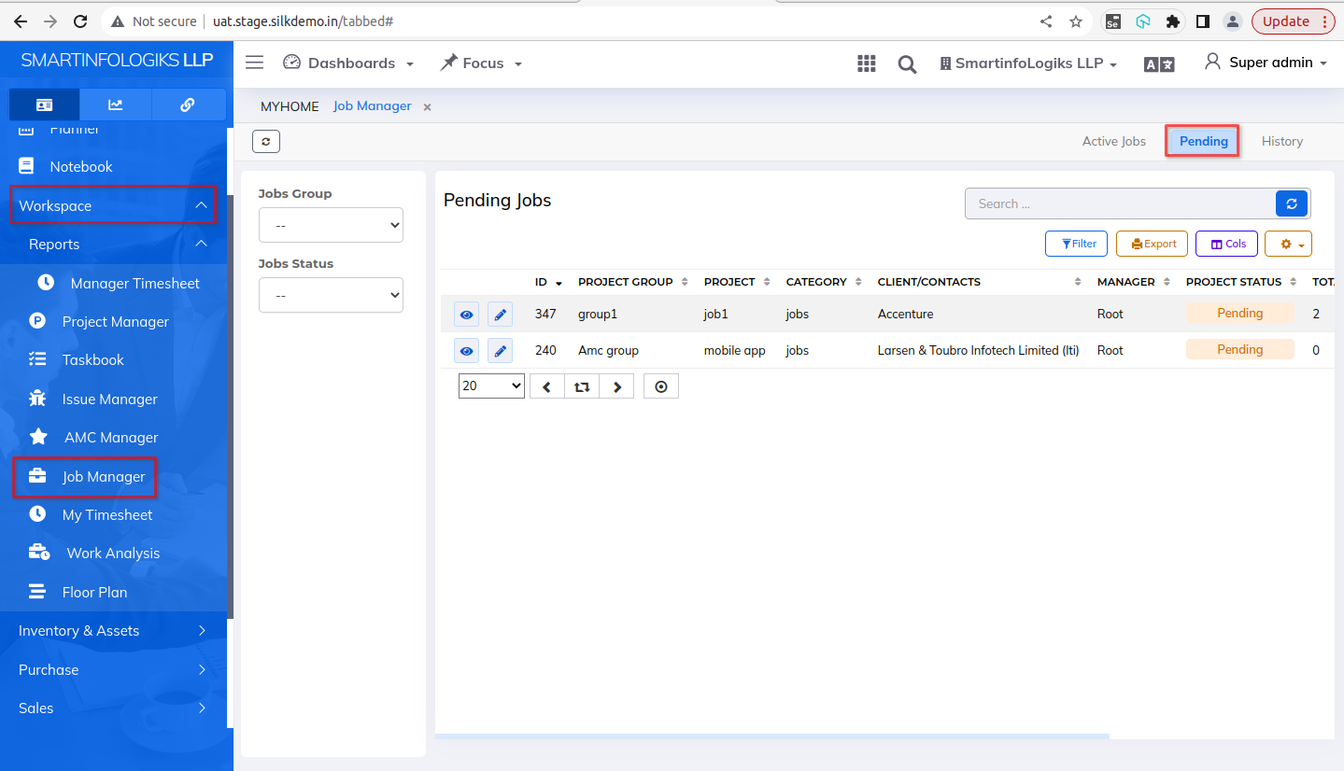Screen dimensions: 1344x771
Task: Edit job 347 with pencil icon
Action: click(x=501, y=315)
